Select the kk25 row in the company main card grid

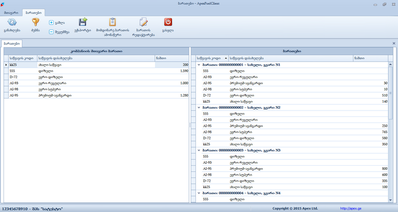[97, 65]
